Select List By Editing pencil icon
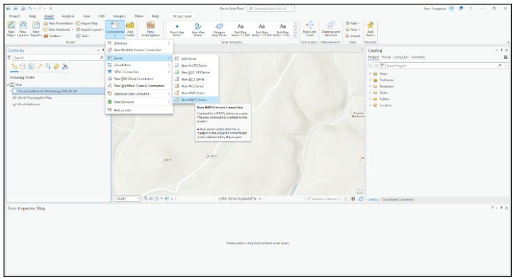Viewport: 513px width, 279px height. pos(40,67)
